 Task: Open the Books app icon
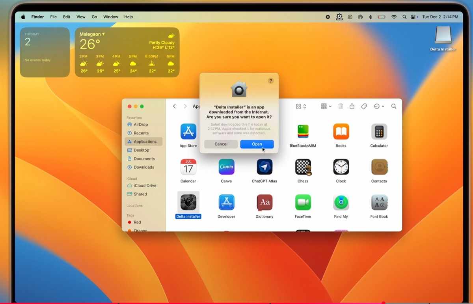(x=341, y=132)
